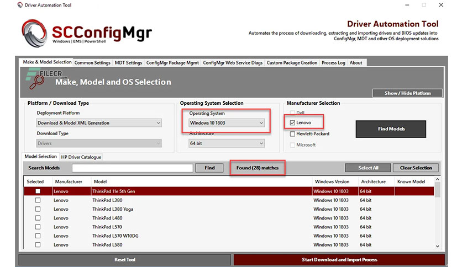The height and width of the screenshot is (267, 462).
Task: Minimize the Driver Automation Tool window
Action: tap(407, 5)
